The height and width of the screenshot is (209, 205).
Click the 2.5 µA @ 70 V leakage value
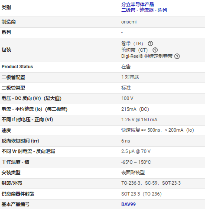click(x=136, y=151)
